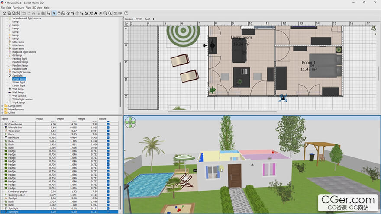Click the Open home toolbar icon
The image size is (381, 214).
[x=9, y=13]
